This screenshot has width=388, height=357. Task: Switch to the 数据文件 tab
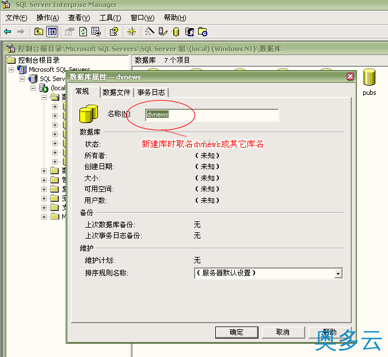[116, 93]
